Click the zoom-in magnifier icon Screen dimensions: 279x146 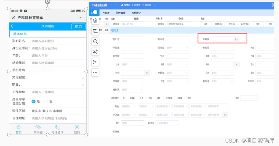95,41
